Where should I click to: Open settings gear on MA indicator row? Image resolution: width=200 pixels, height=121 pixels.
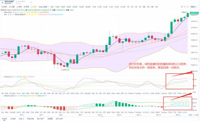point(11,15)
